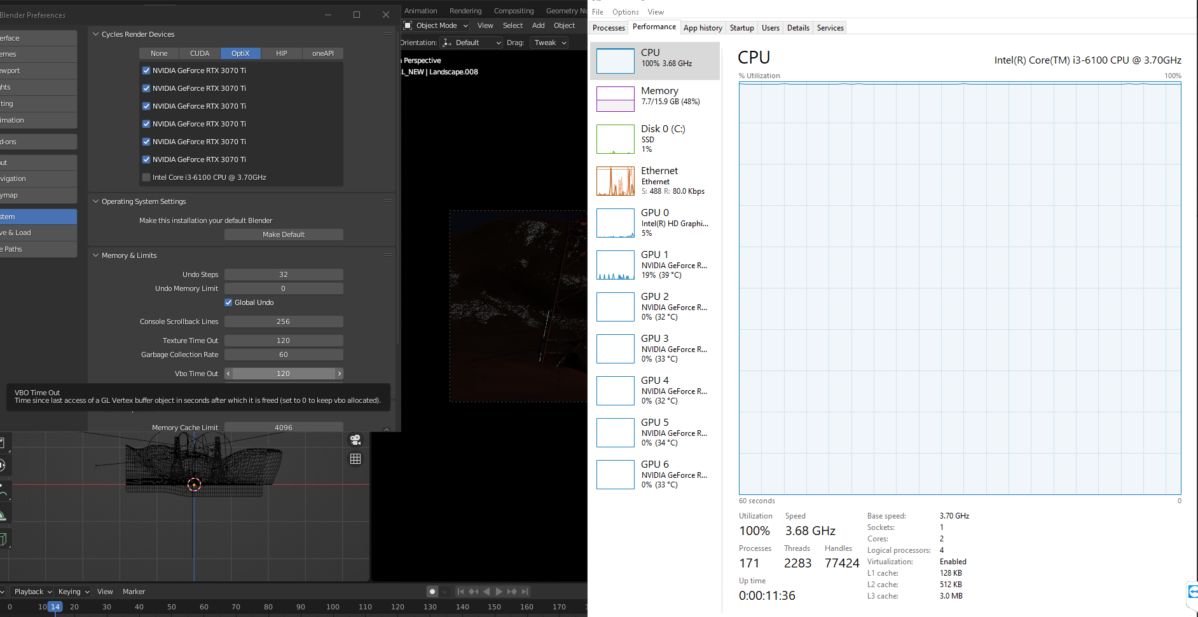This screenshot has width=1198, height=617.
Task: Open Options menu in Task Manager
Action: coord(626,12)
